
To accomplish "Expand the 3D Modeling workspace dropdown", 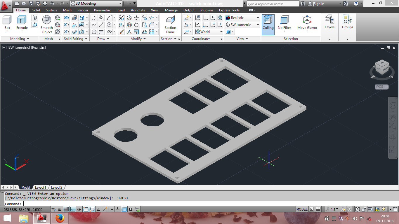I will [x=96, y=3].
